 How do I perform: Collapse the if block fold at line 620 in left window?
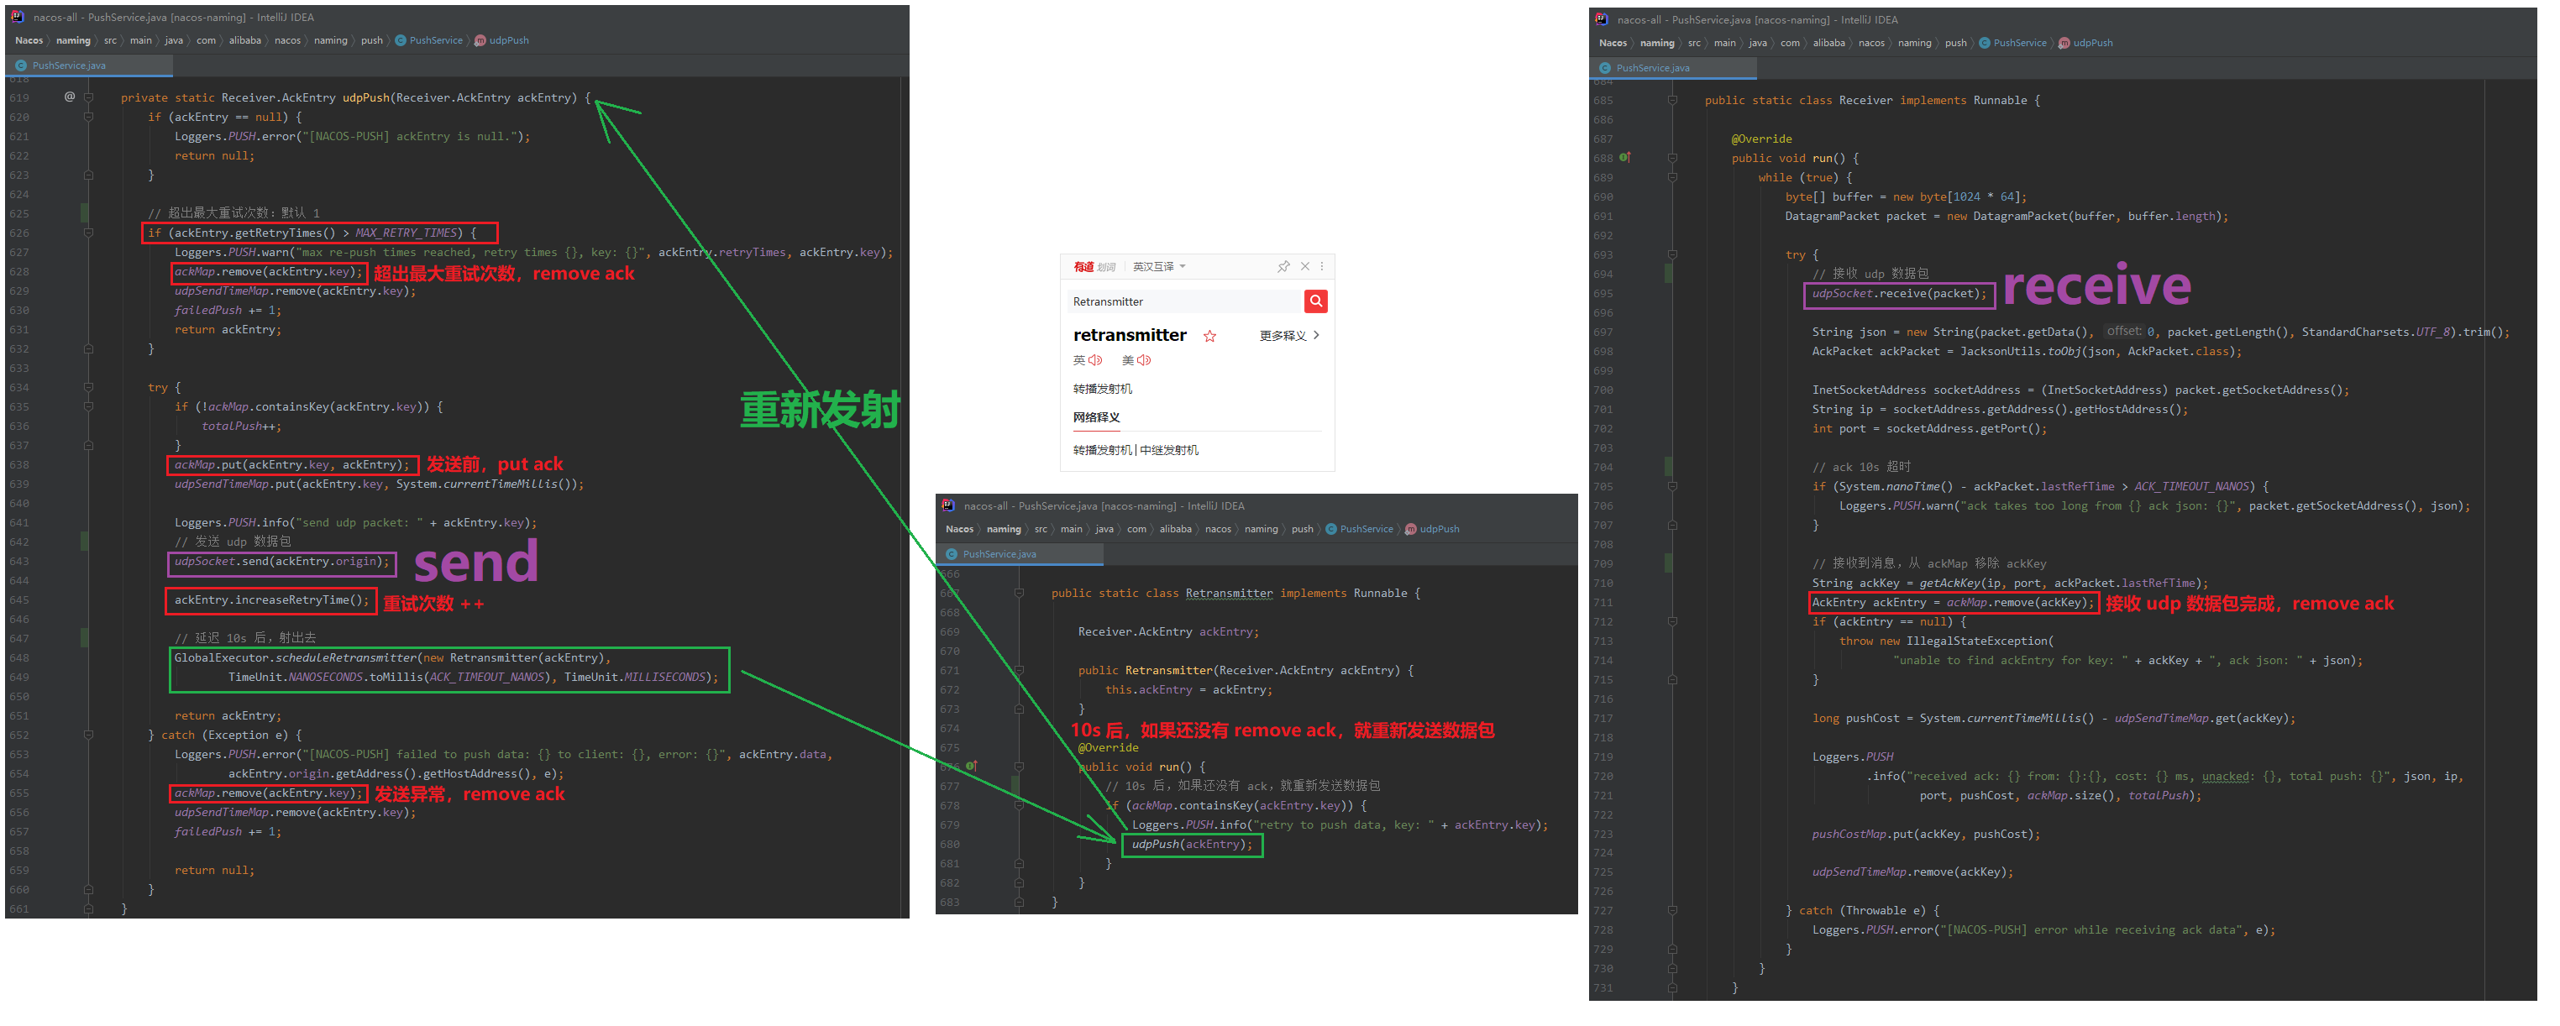pyautogui.click(x=89, y=118)
